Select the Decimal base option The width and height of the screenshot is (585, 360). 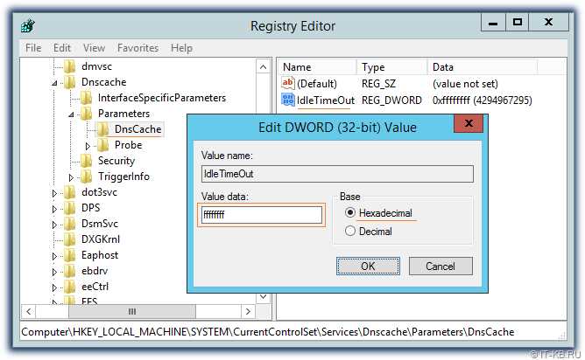click(x=350, y=231)
